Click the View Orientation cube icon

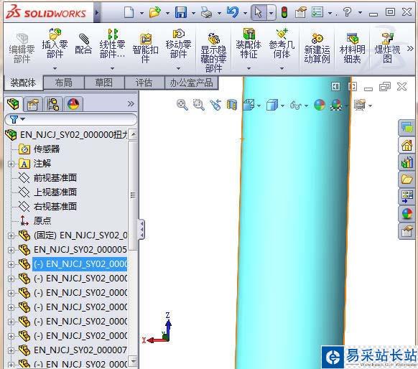point(249,105)
